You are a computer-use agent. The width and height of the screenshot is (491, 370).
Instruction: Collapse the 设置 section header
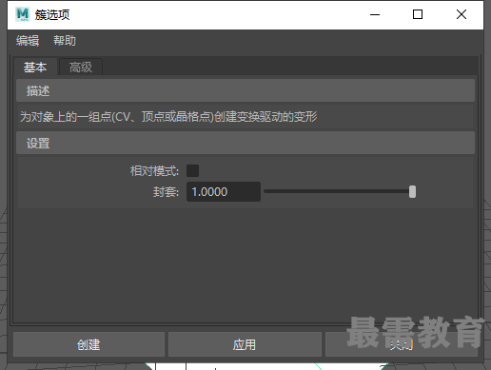245,144
